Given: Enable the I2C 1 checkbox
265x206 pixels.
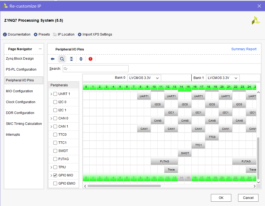Looking at the screenshot, I should click(55, 110).
